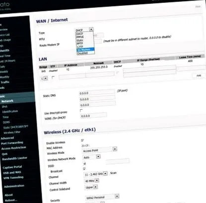The image size is (206, 203).
Task: Click the Lease Time value 400
Action: pos(190,61)
